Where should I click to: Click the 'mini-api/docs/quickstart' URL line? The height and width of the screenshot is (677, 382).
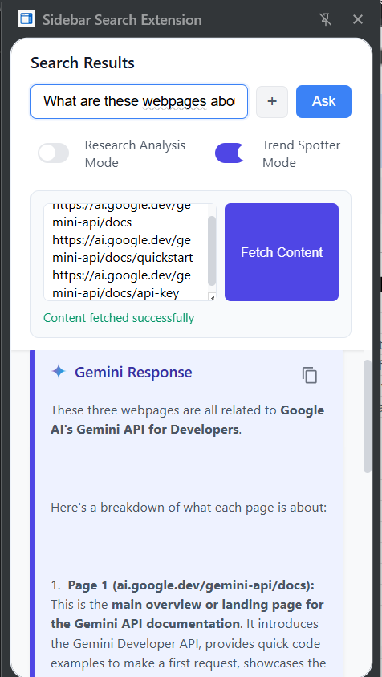point(123,258)
